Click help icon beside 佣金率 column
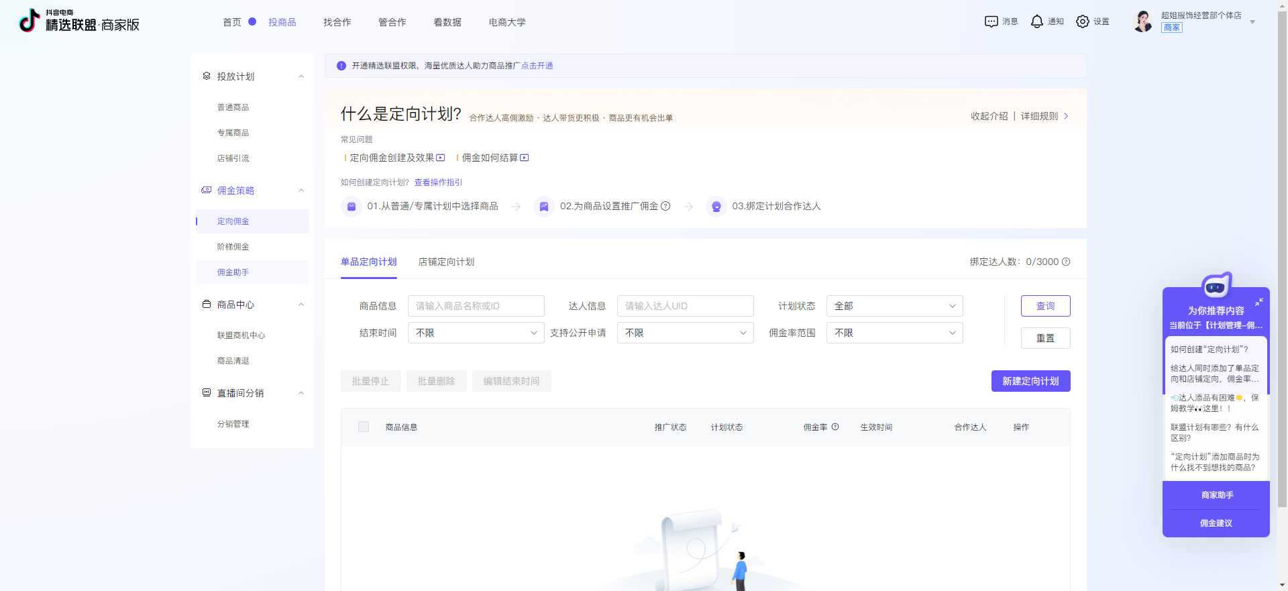1288x591 pixels. pos(835,427)
